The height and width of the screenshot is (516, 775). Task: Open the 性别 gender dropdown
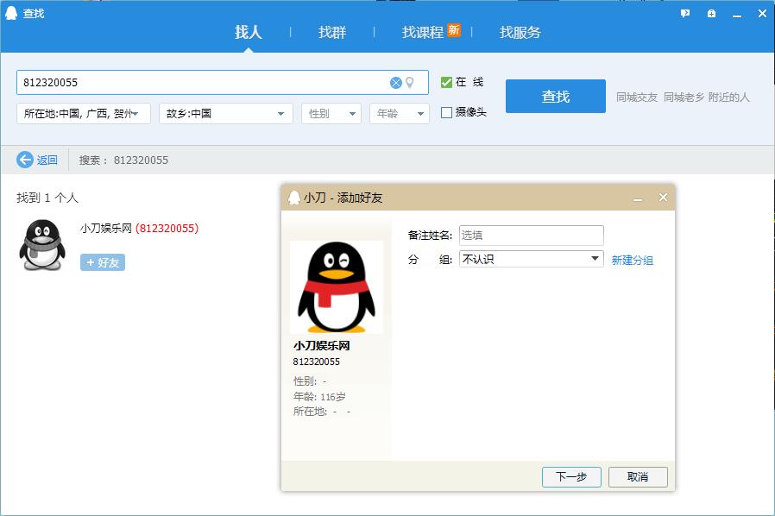(x=331, y=113)
